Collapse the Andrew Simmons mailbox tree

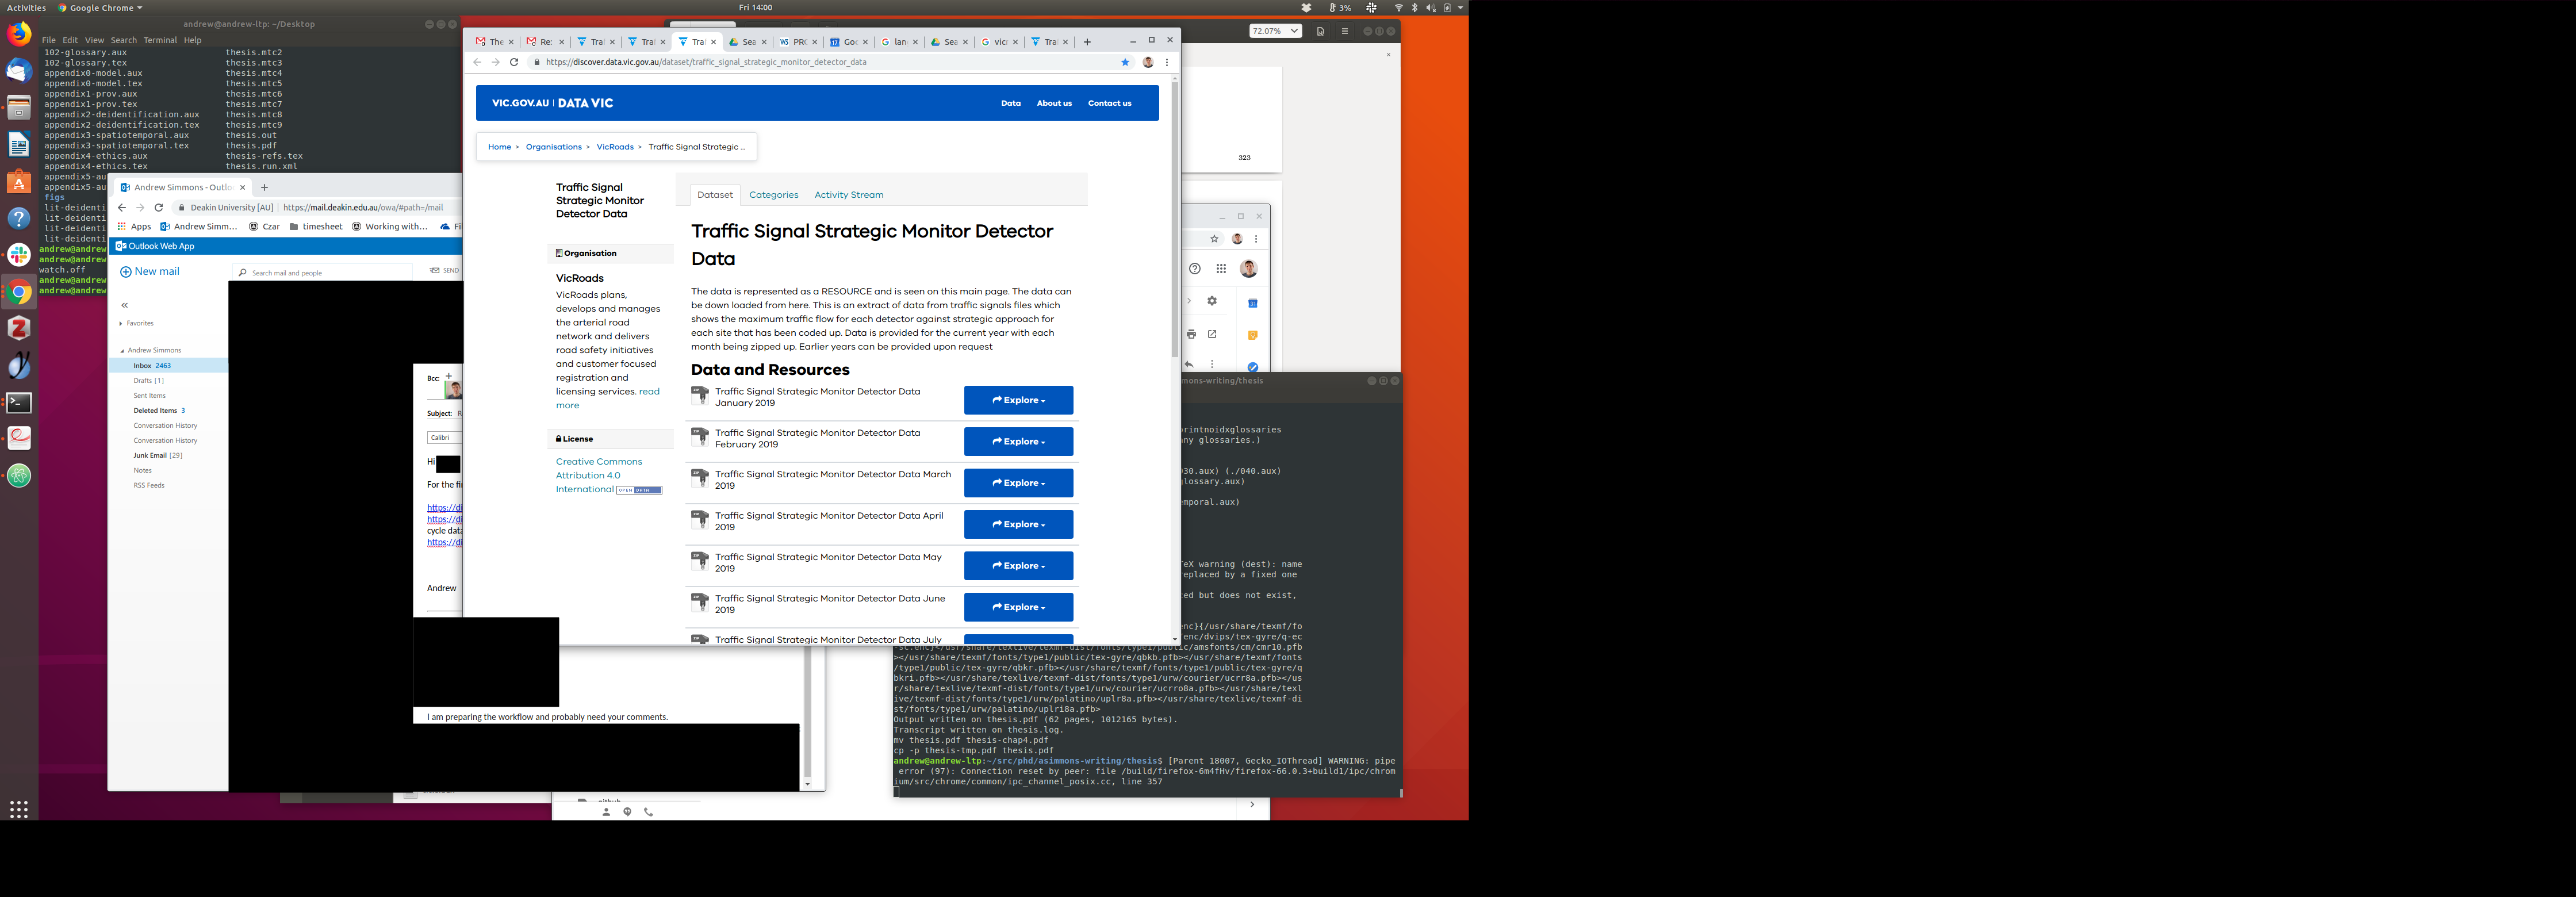pos(122,351)
